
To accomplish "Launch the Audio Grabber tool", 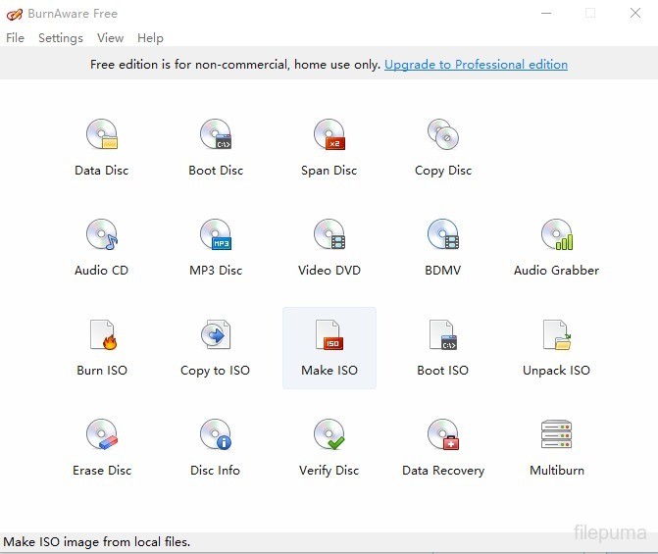I will [x=556, y=248].
